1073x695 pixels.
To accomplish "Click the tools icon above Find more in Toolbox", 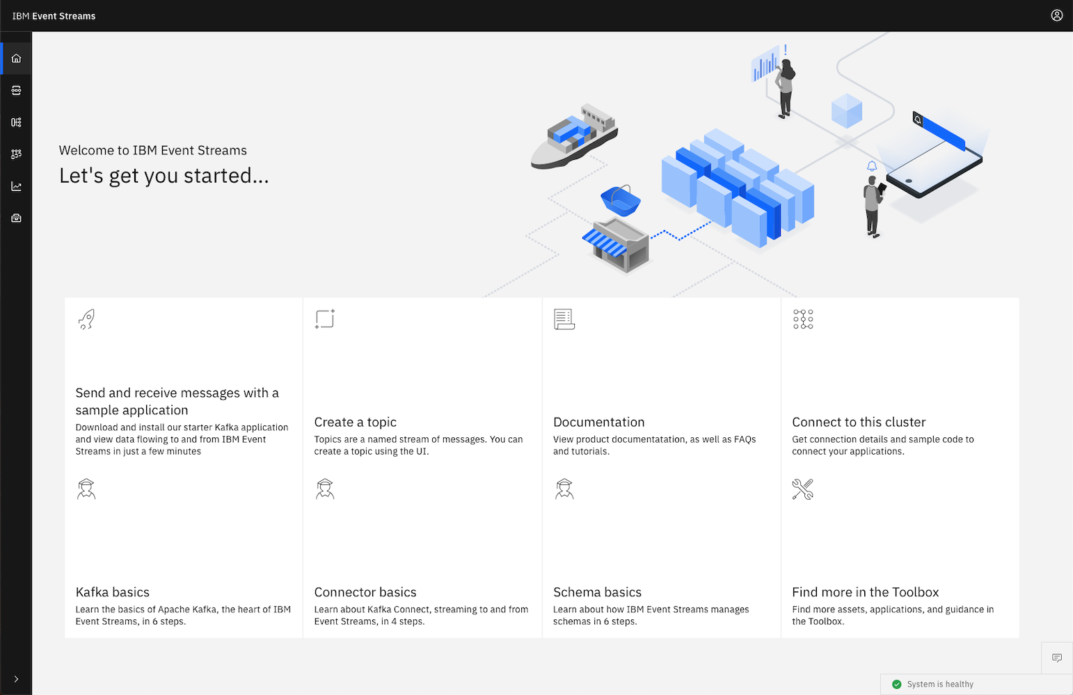I will pos(803,489).
